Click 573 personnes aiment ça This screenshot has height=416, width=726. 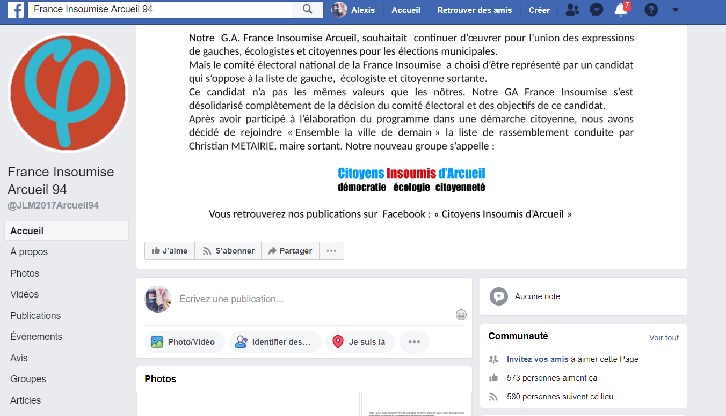pyautogui.click(x=552, y=378)
